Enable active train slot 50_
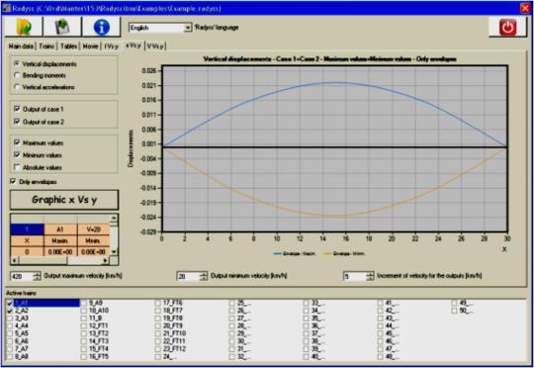This screenshot has height=368, width=534. click(454, 311)
